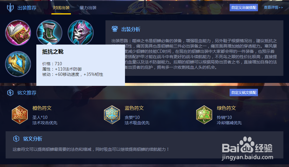Screen dimensions: 289x167
Task: Click the golden blue crystal equipment icon
Action: pos(18,64)
